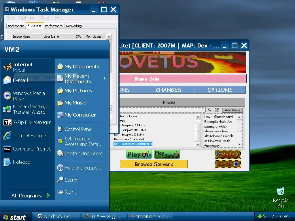Click the Novetus search box stepper arrows
The image size is (295, 221).
(x=203, y=110)
